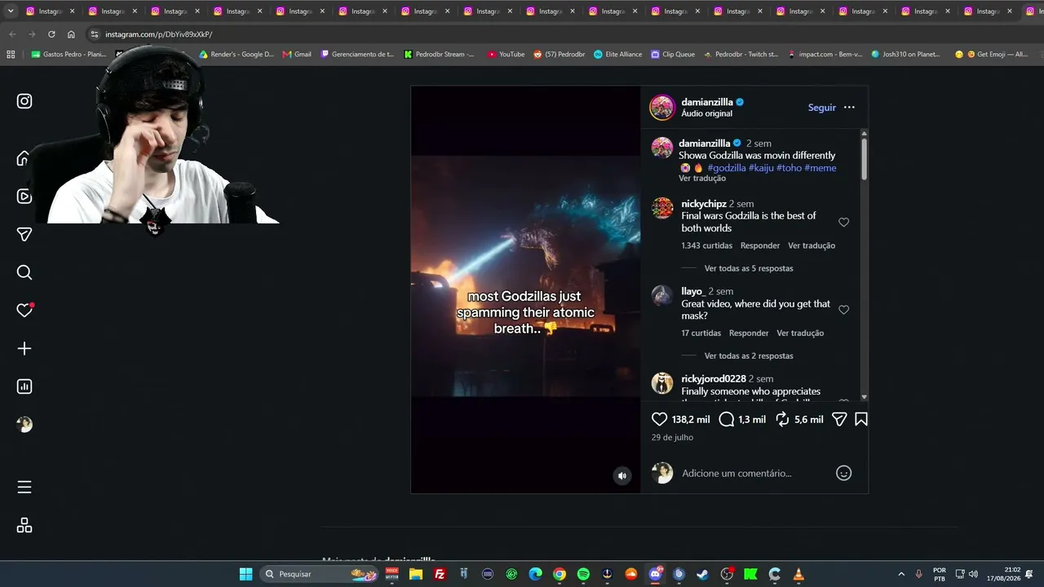
Task: Open Spotify from the taskbar
Action: (x=583, y=574)
